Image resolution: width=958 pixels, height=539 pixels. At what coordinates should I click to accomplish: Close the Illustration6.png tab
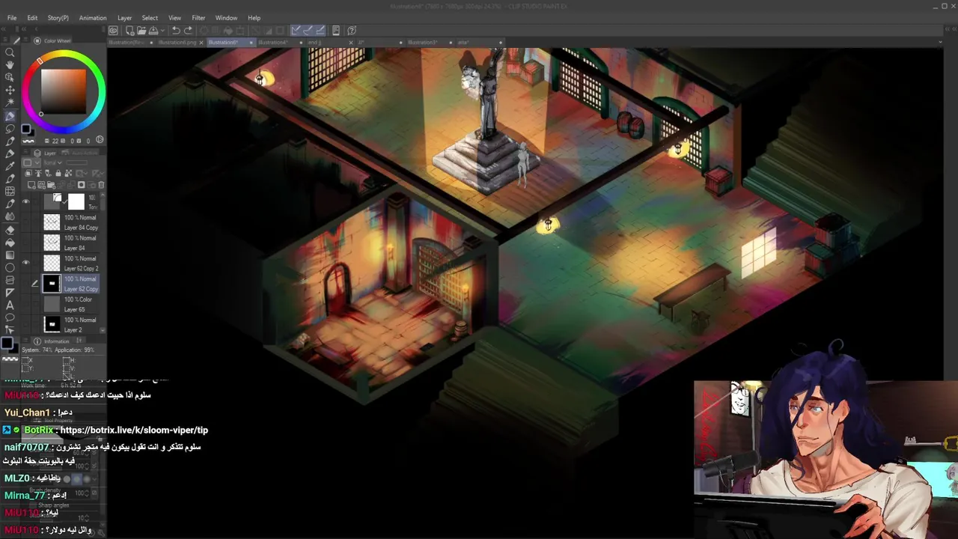(x=201, y=43)
